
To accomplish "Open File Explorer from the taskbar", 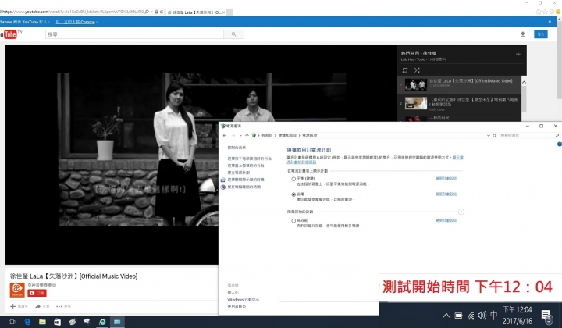I will coord(42,322).
